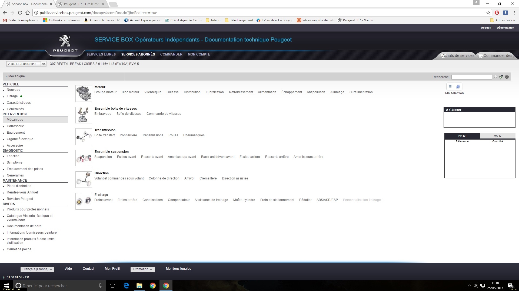
Task: Click the volume icon in system tray
Action: click(x=476, y=286)
